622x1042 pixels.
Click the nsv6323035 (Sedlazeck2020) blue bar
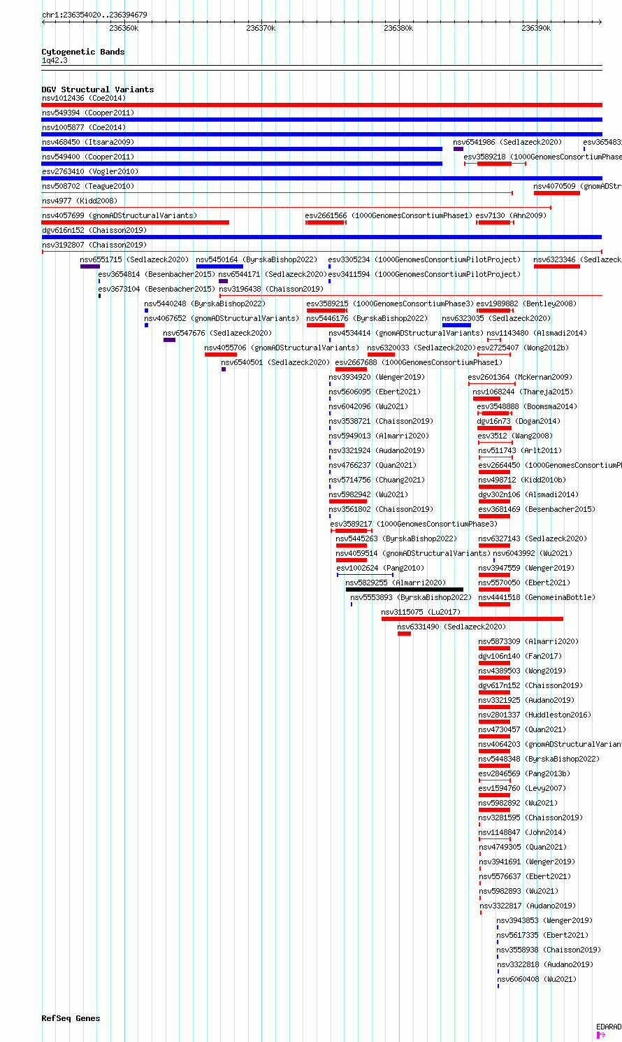pos(456,325)
